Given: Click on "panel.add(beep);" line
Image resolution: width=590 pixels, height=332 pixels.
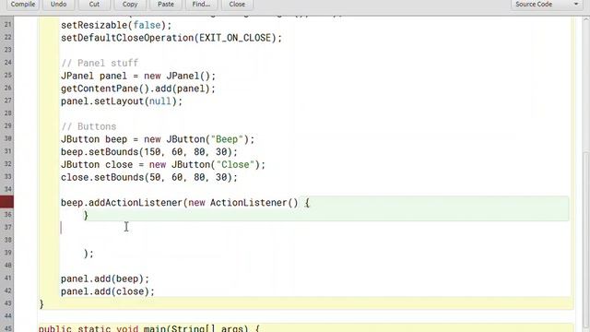Looking at the screenshot, I should click(105, 279).
